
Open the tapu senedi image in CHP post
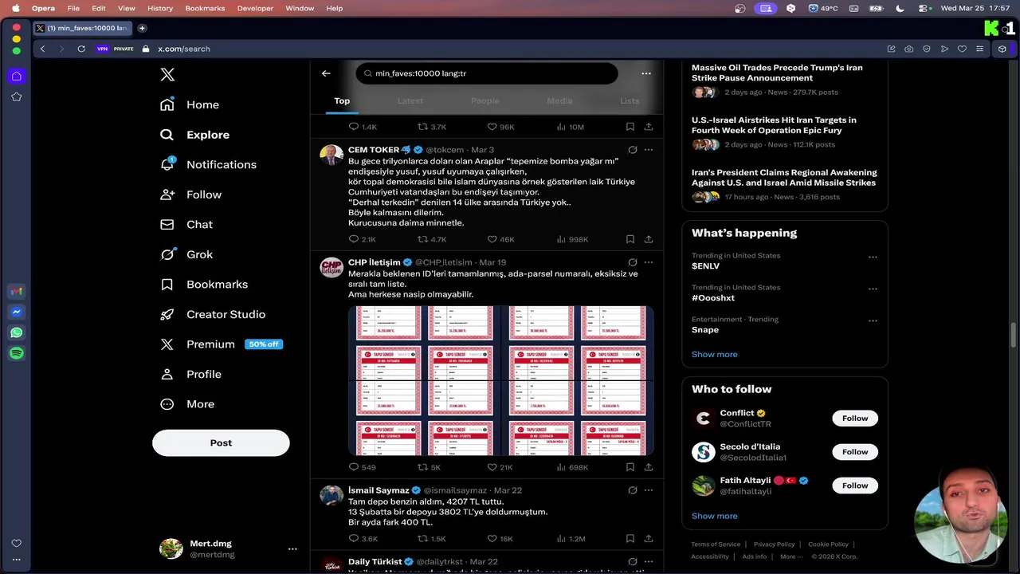coord(500,380)
